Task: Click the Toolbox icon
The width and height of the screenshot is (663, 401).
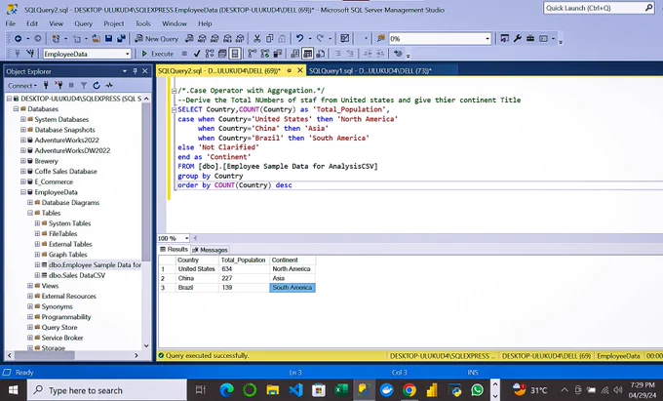Action: (x=530, y=38)
